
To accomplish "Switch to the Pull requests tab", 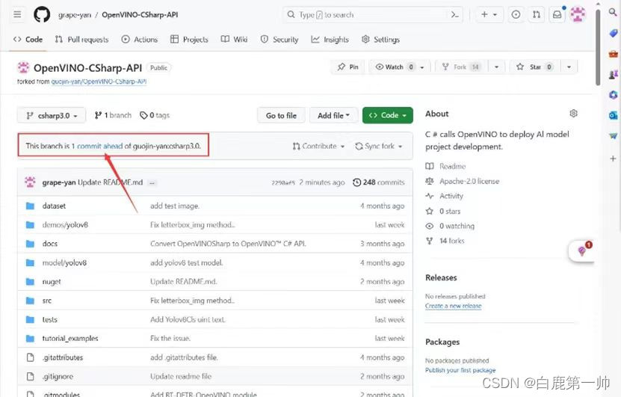I will pyautogui.click(x=81, y=39).
